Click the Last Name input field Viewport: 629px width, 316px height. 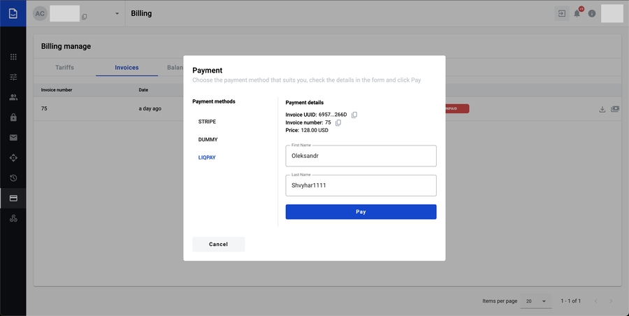[x=361, y=185]
